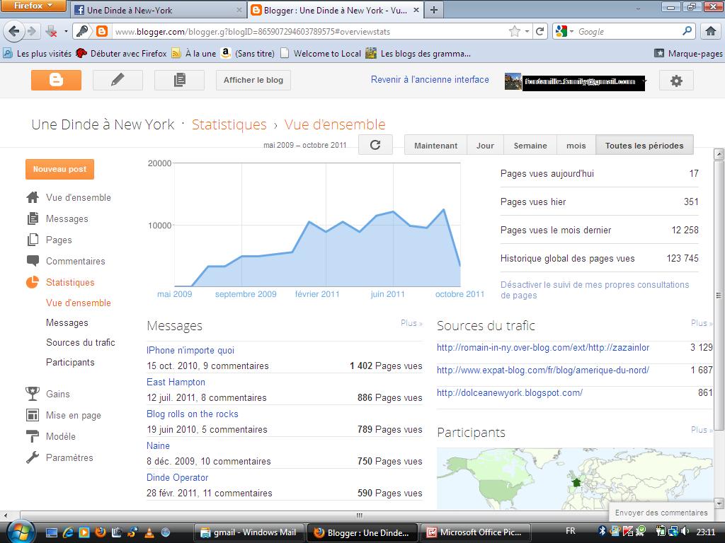The height and width of the screenshot is (543, 725).
Task: Click Plus link next to Messages heading
Action: [411, 322]
